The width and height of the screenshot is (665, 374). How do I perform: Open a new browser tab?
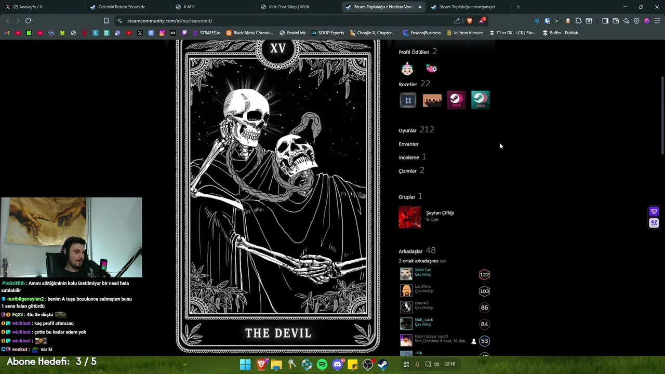[x=518, y=7]
